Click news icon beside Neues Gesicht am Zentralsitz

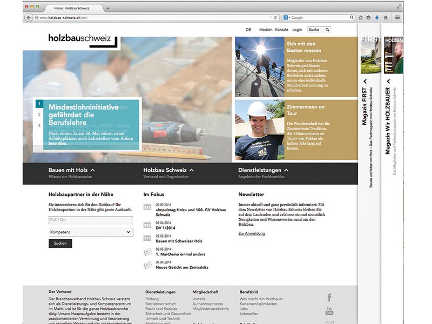[148, 265]
